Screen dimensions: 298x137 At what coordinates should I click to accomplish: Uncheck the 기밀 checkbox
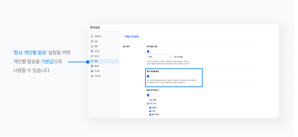pos(150,111)
